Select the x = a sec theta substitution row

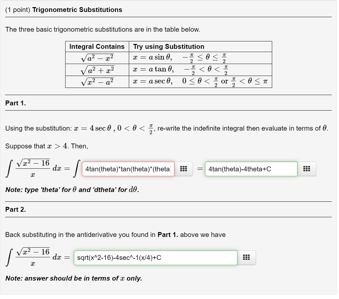(x=200, y=81)
